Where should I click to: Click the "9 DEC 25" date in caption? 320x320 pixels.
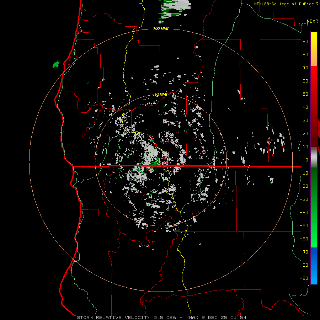pyautogui.click(x=214, y=318)
